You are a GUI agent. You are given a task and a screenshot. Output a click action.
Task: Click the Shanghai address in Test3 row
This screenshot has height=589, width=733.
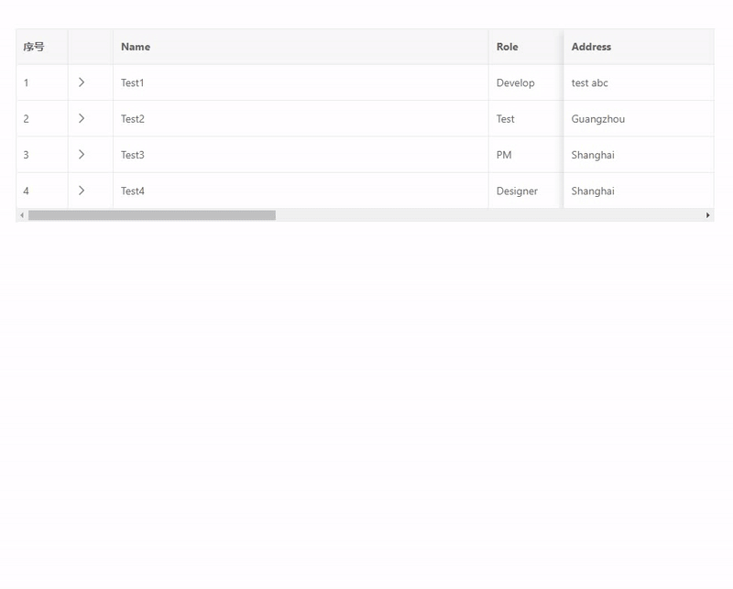point(639,155)
